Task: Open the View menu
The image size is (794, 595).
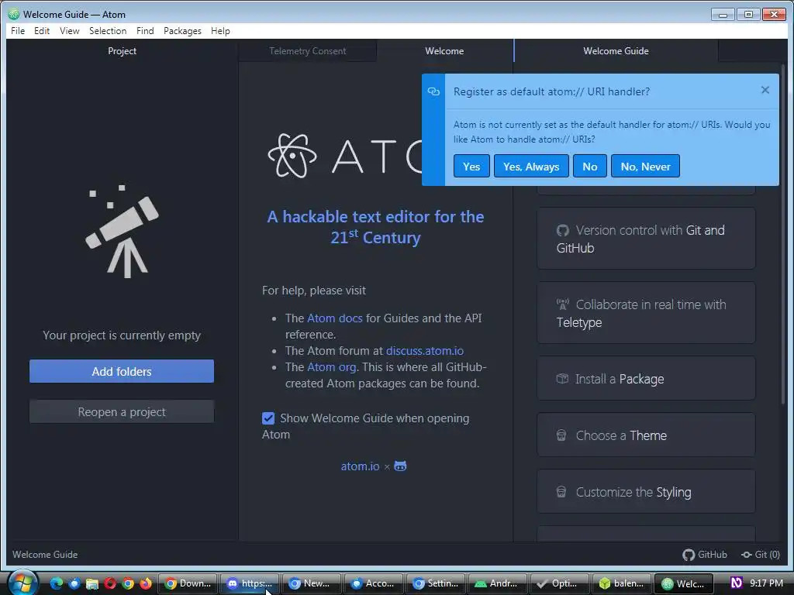Action: pyautogui.click(x=69, y=31)
